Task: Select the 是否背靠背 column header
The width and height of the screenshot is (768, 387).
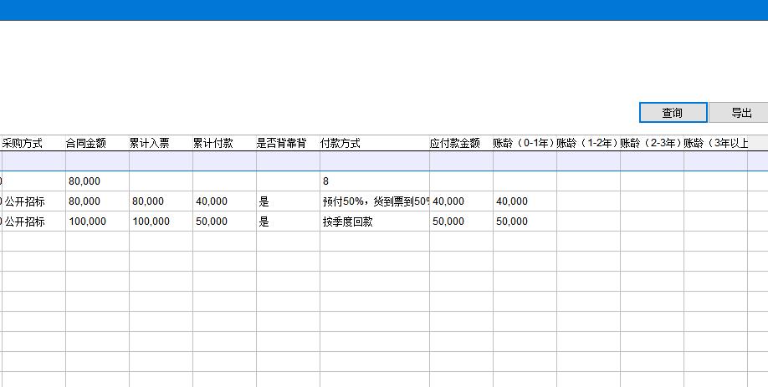Action: (x=281, y=143)
